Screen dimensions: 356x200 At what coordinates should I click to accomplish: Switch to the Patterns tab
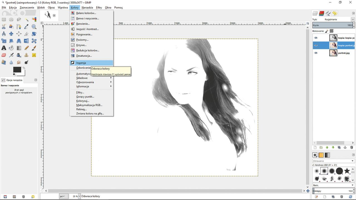click(x=321, y=155)
